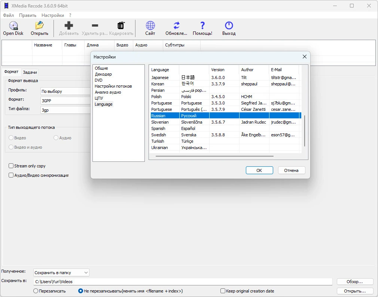Close the Настройки dialog with X
Screen dimensions: 378x297
(305, 57)
